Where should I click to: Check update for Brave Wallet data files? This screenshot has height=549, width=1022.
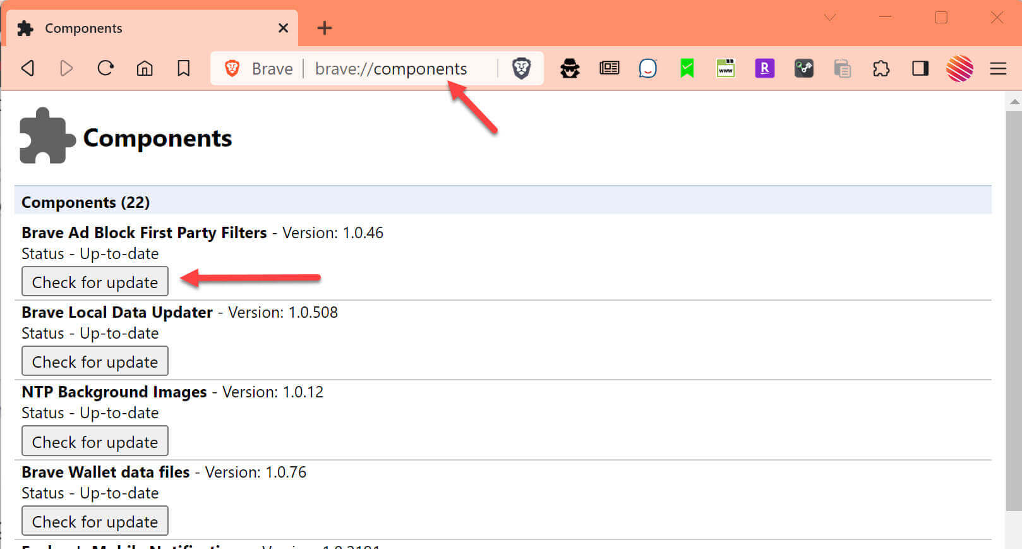[95, 521]
